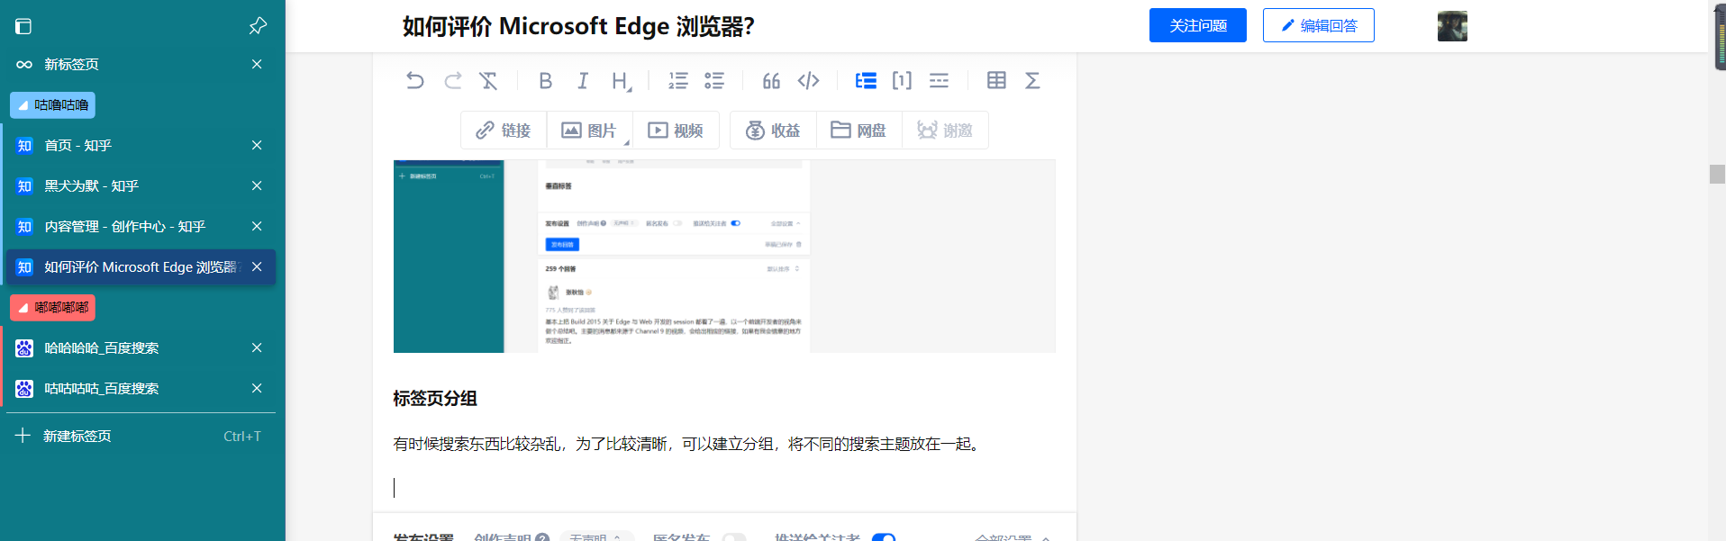The image size is (1726, 541).
Task: Collapse the vertical tabs pane icon
Action: click(23, 26)
